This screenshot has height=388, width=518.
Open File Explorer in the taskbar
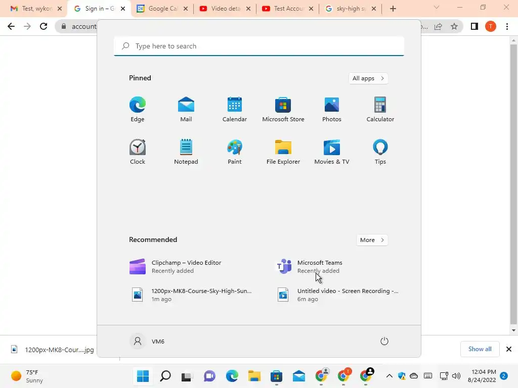pyautogui.click(x=254, y=376)
